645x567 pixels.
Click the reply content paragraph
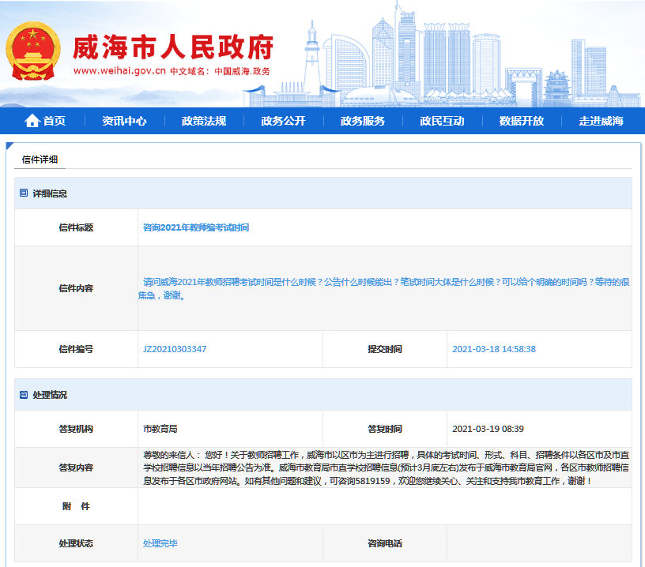[x=386, y=467]
